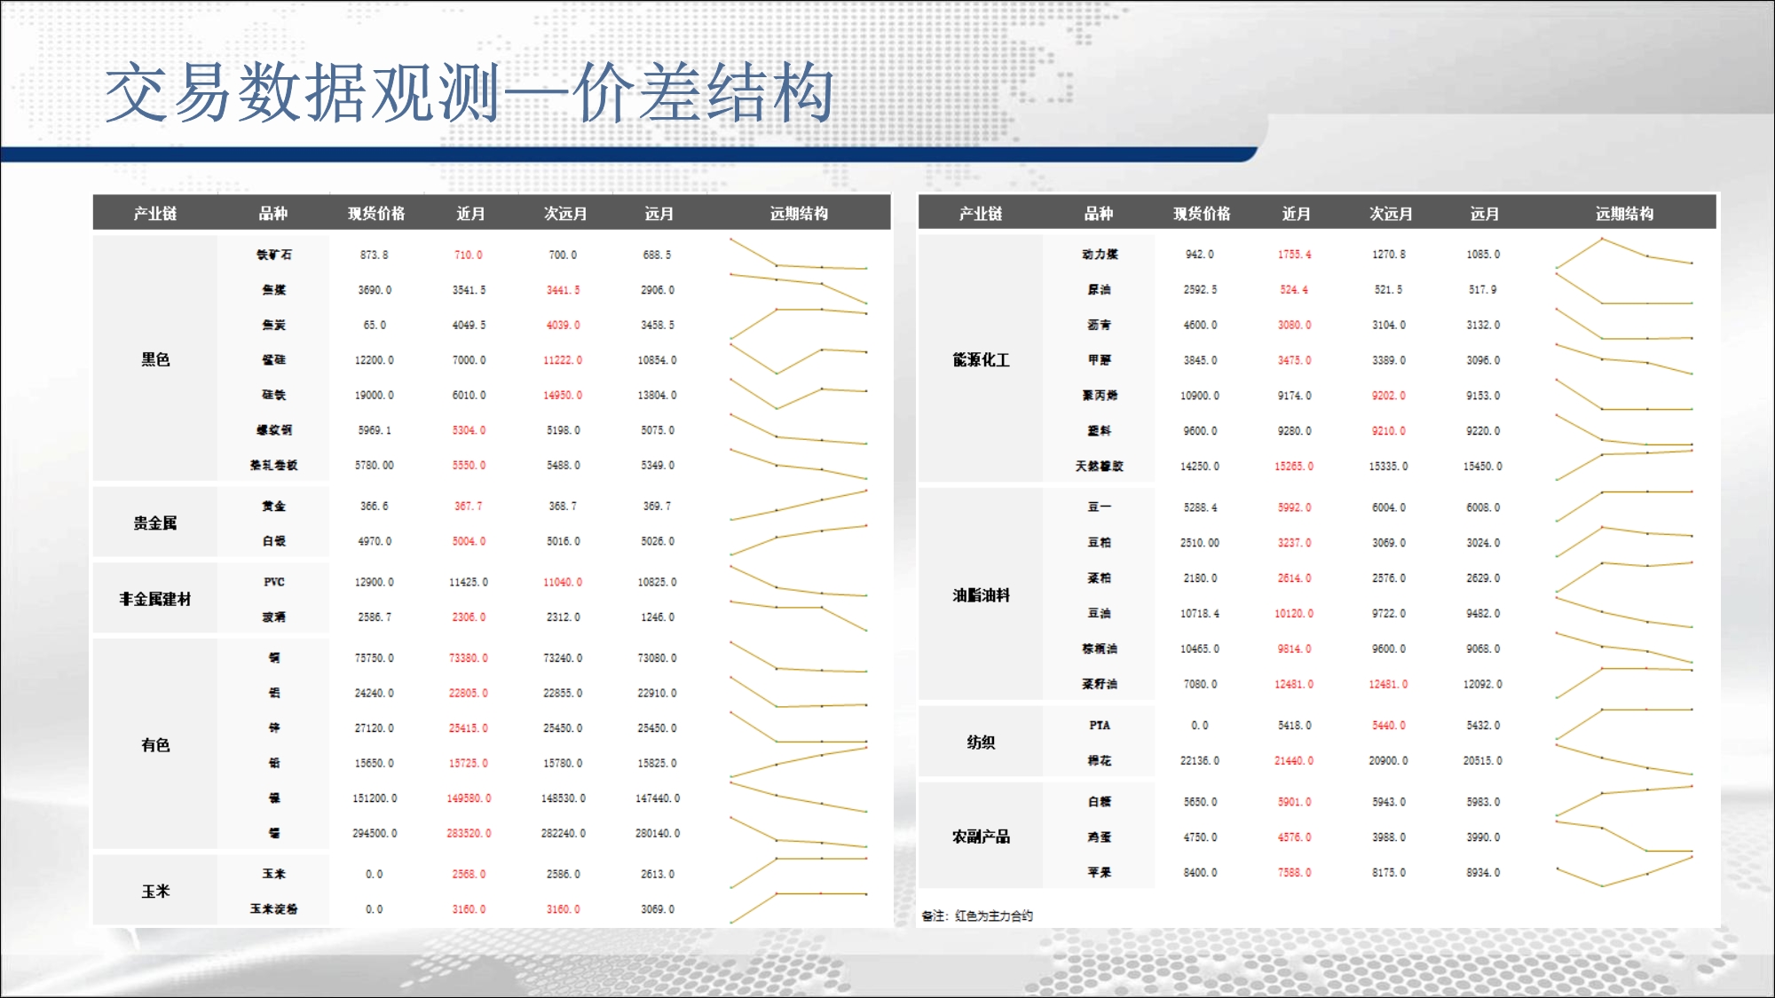The height and width of the screenshot is (998, 1775).
Task: Click the far-month value 5349.0
Action: coord(658,465)
